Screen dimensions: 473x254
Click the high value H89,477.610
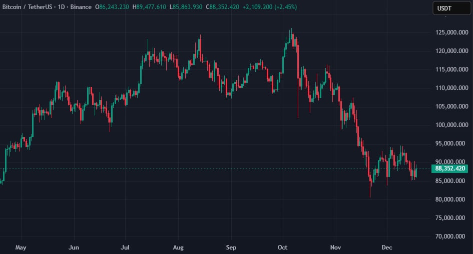point(149,7)
